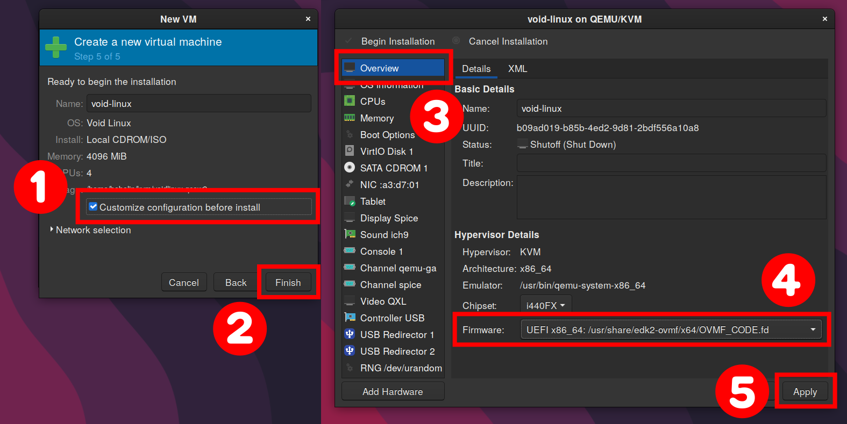Switch to the Details tab
Screen dimensions: 847x424
(x=476, y=69)
